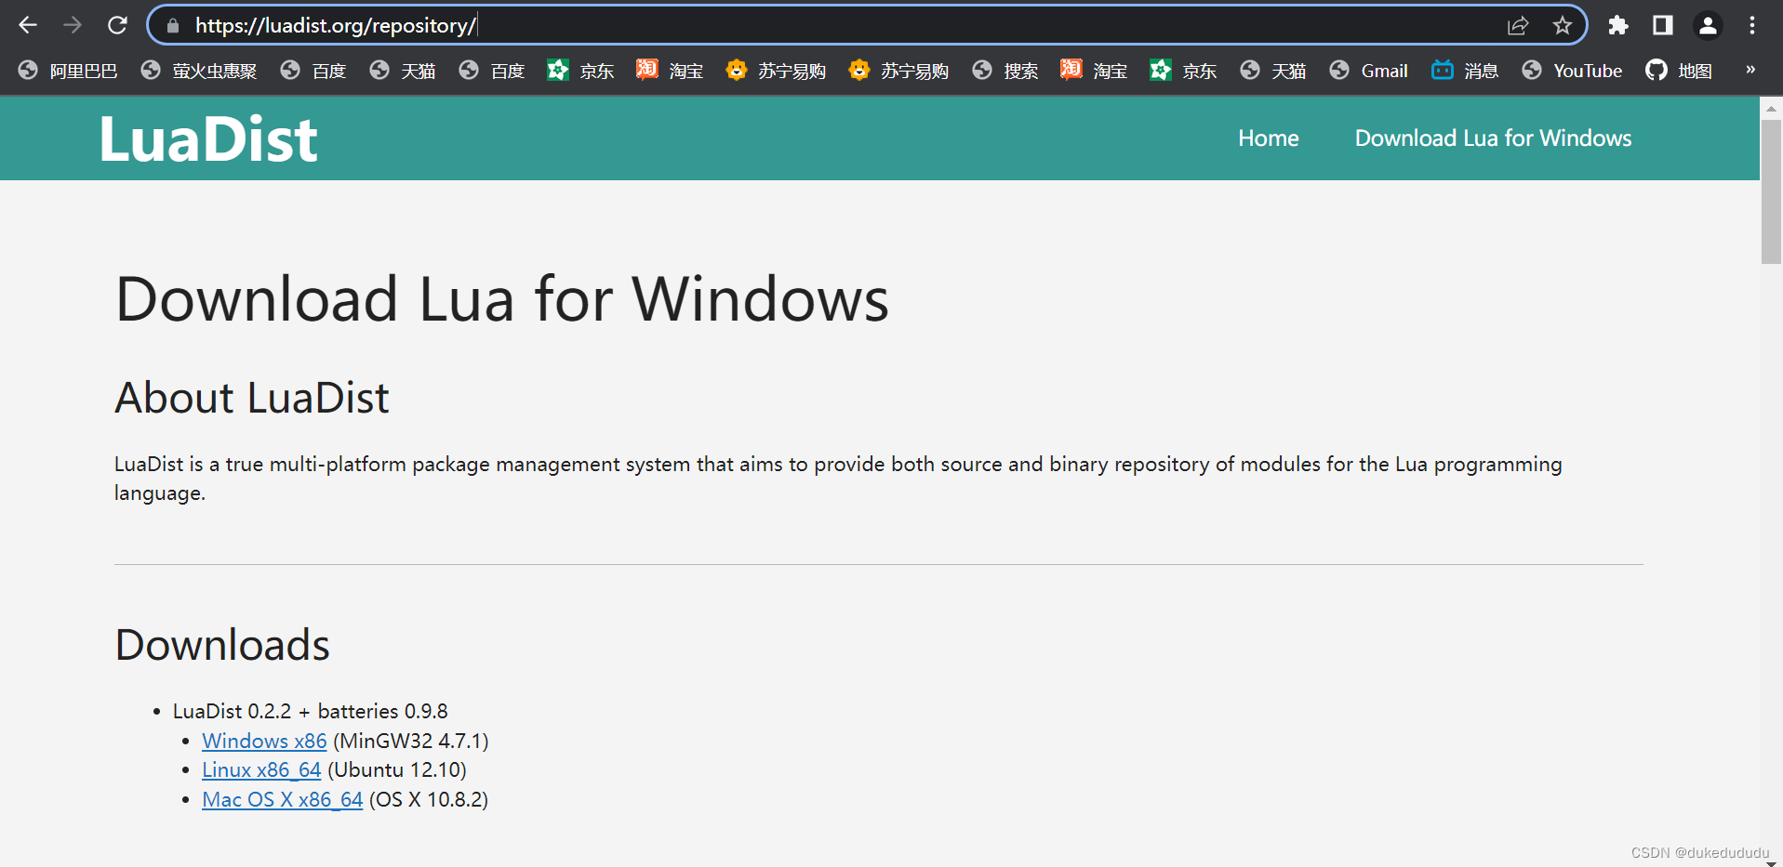Open the second 京东 bookmark

(x=1184, y=71)
